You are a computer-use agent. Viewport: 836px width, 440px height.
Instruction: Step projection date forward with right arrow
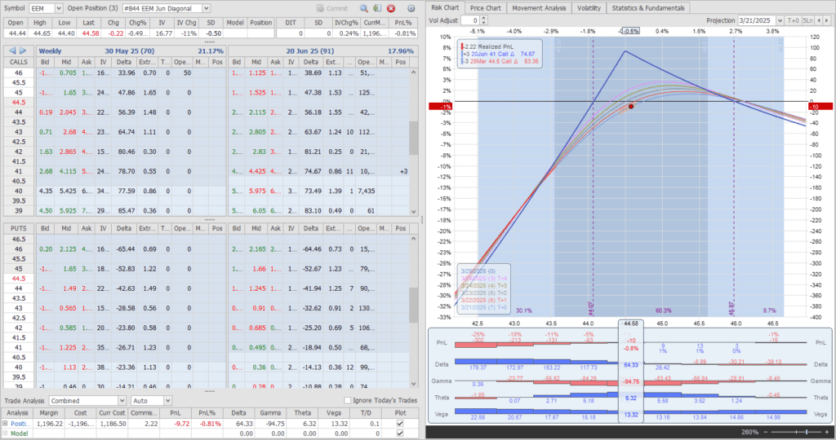point(827,20)
